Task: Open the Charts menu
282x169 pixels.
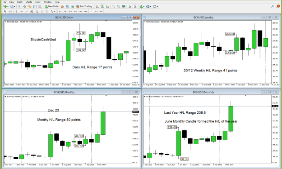Action: tap(28, 2)
